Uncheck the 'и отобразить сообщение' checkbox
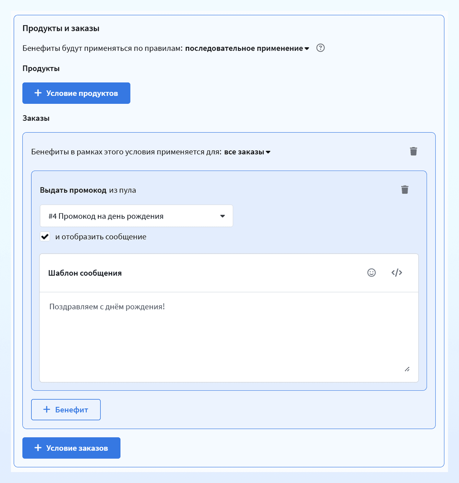Screen dimensions: 459x483 pyautogui.click(x=45, y=237)
